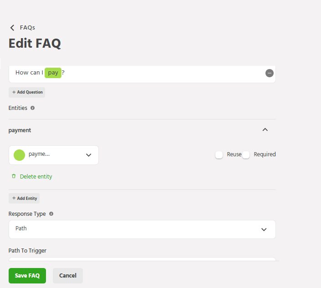Click the green entity color circle
The image size is (321, 288).
(x=19, y=155)
